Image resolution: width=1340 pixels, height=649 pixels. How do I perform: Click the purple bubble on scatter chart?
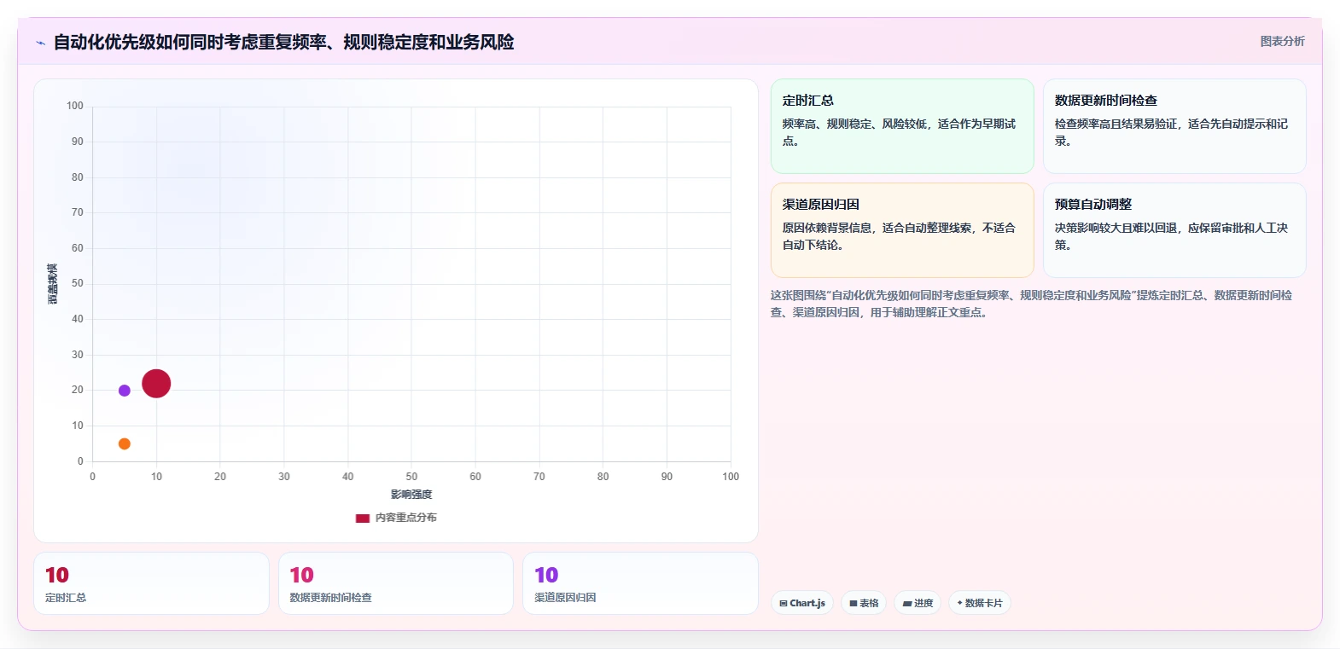(x=125, y=391)
